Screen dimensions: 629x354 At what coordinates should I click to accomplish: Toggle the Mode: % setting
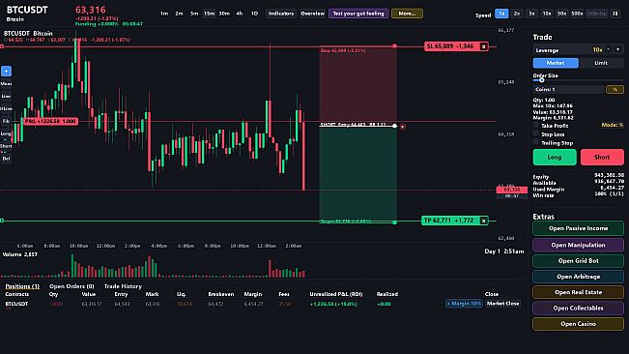[x=613, y=125]
